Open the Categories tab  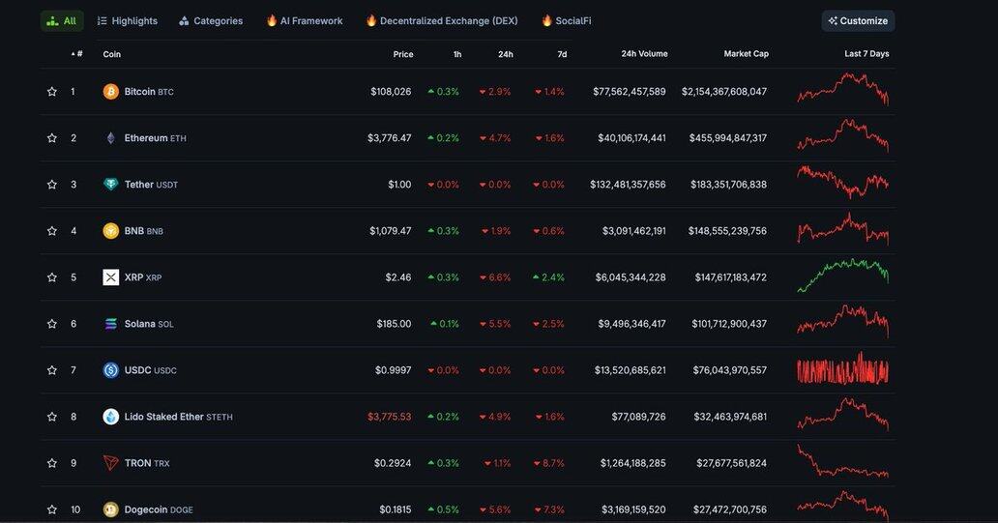click(x=211, y=21)
